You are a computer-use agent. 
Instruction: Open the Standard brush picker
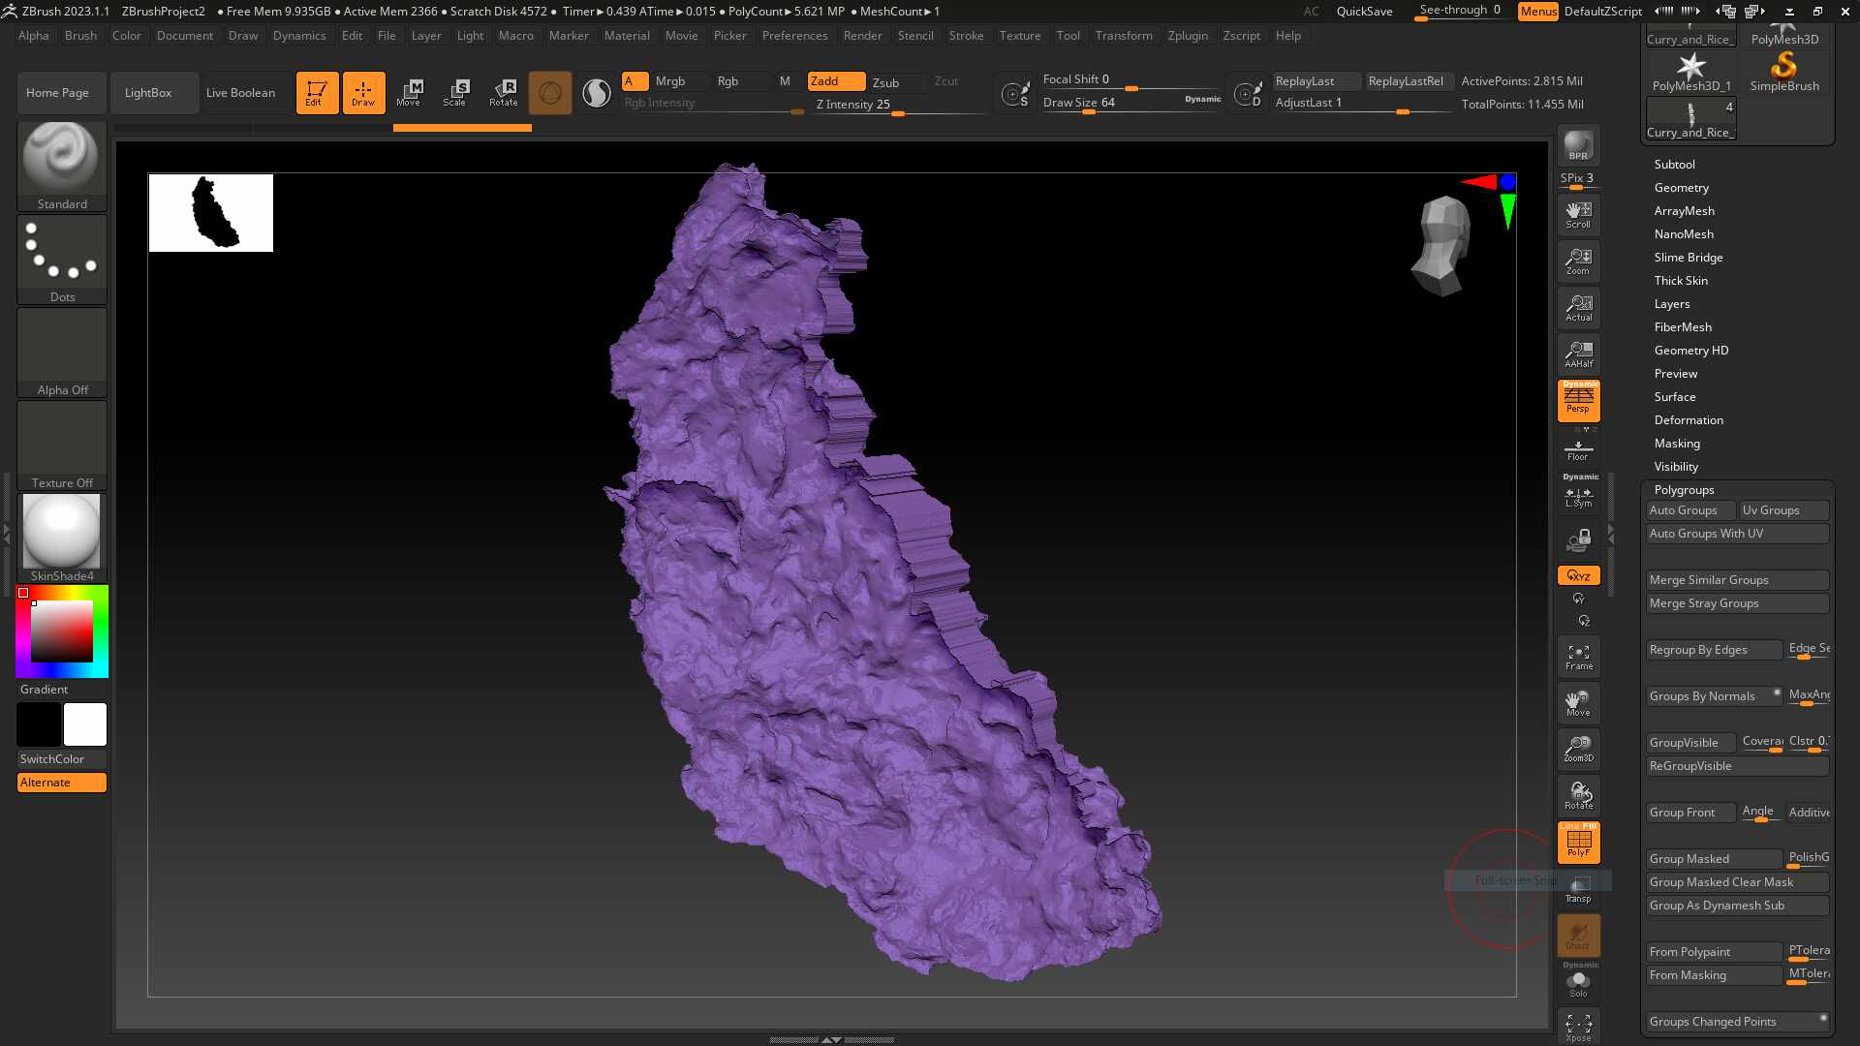coord(62,165)
